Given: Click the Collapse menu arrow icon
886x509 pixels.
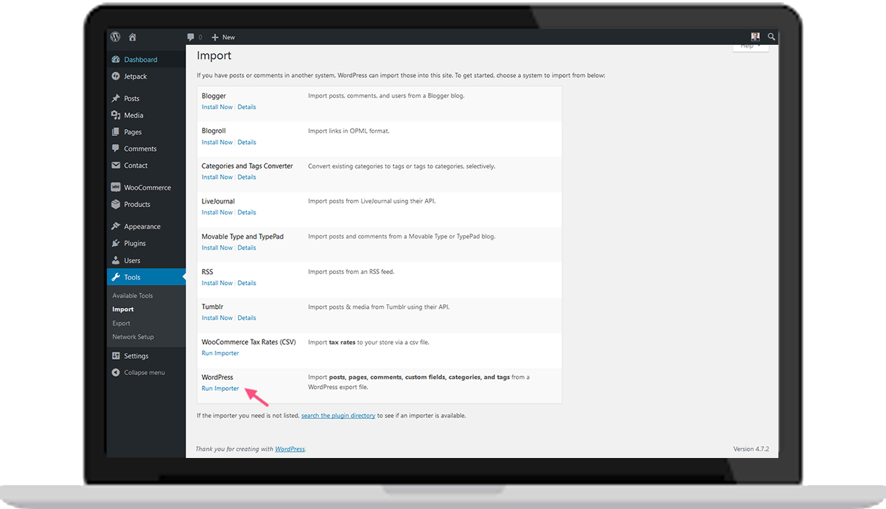Looking at the screenshot, I should point(116,373).
